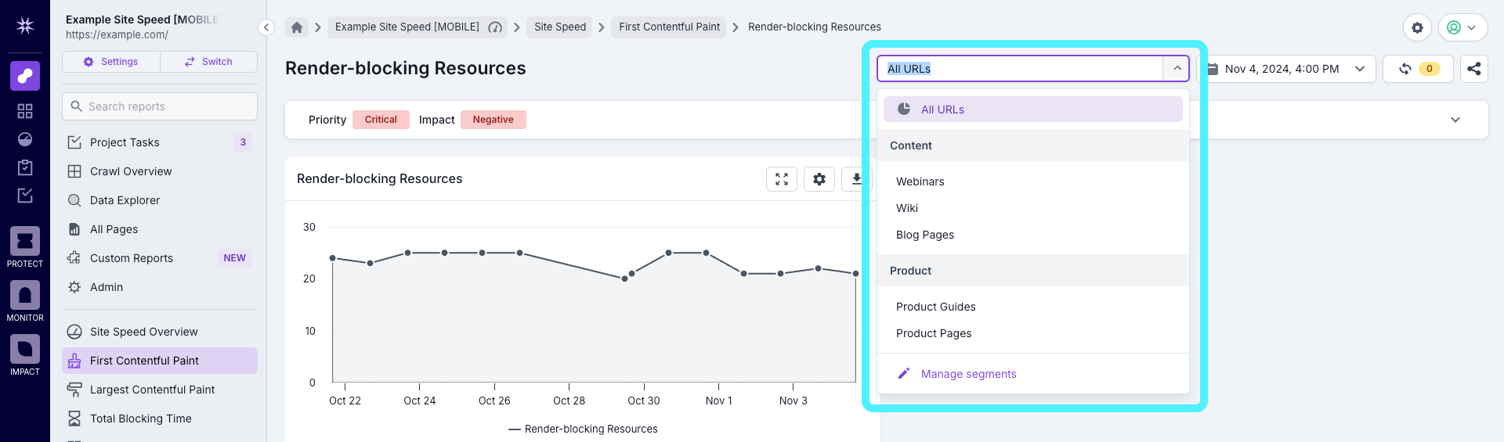Collapse the sidebar with the arrow button
1504x442 pixels.
point(266,27)
